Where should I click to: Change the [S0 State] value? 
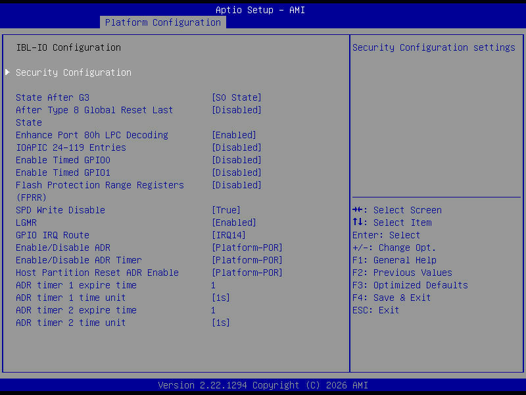tap(237, 97)
